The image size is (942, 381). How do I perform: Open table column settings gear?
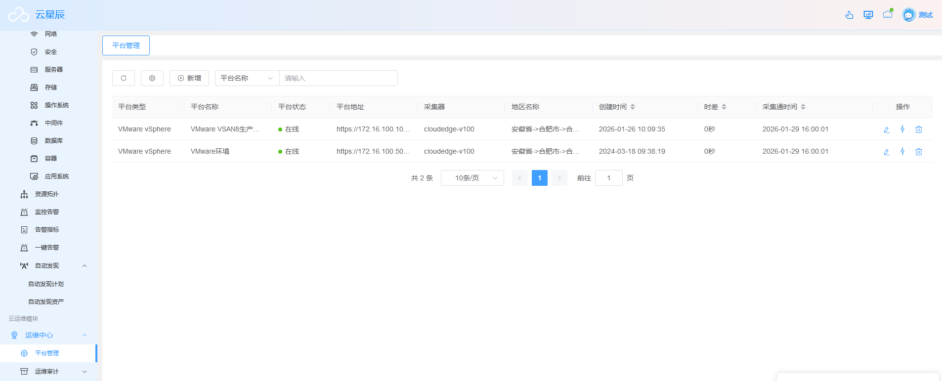click(x=152, y=78)
